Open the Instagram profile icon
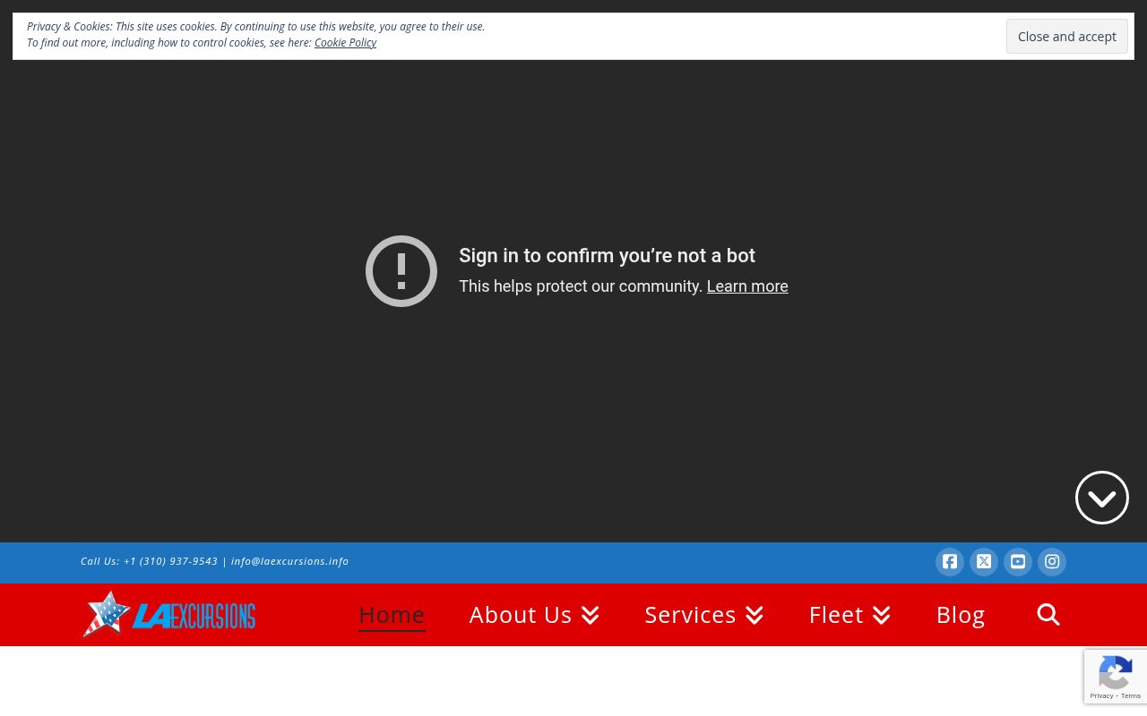Screen dimensions: 1147x716 pos(1052,562)
